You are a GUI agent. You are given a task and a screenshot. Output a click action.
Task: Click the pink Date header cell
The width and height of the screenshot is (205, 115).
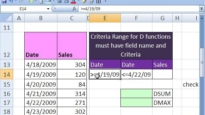pyautogui.click(x=41, y=46)
